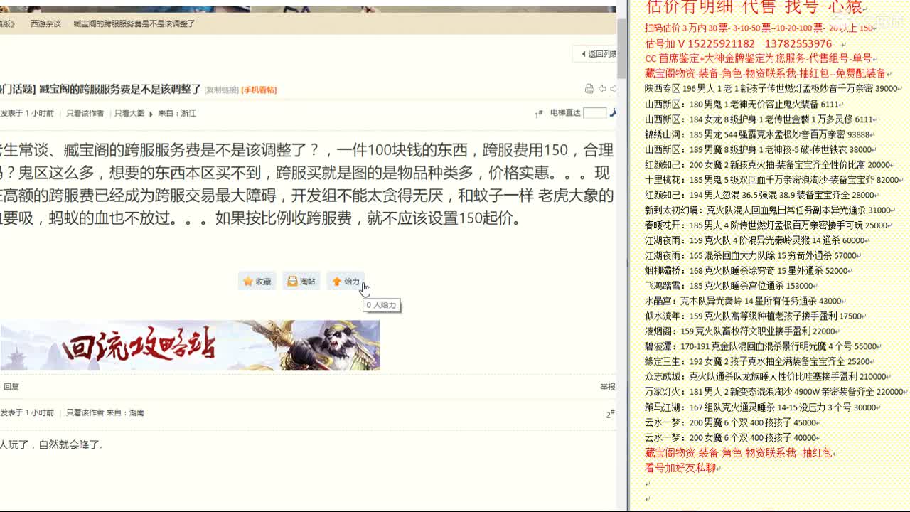Click the 似水流年 159克火队 listing row
910x512 pixels.
click(x=754, y=316)
